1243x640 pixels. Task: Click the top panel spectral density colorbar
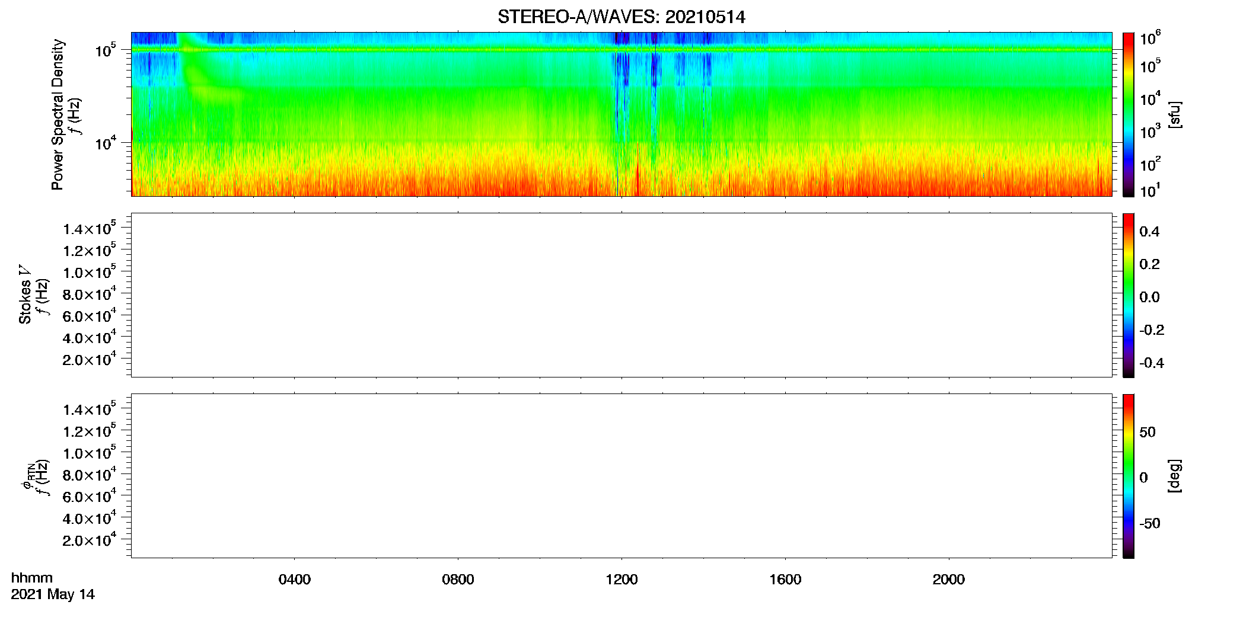(1129, 114)
